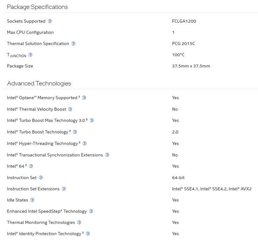258x245 pixels.
Task: Click info icon for Transactional Synchronization Extensions
Action: click(x=107, y=155)
